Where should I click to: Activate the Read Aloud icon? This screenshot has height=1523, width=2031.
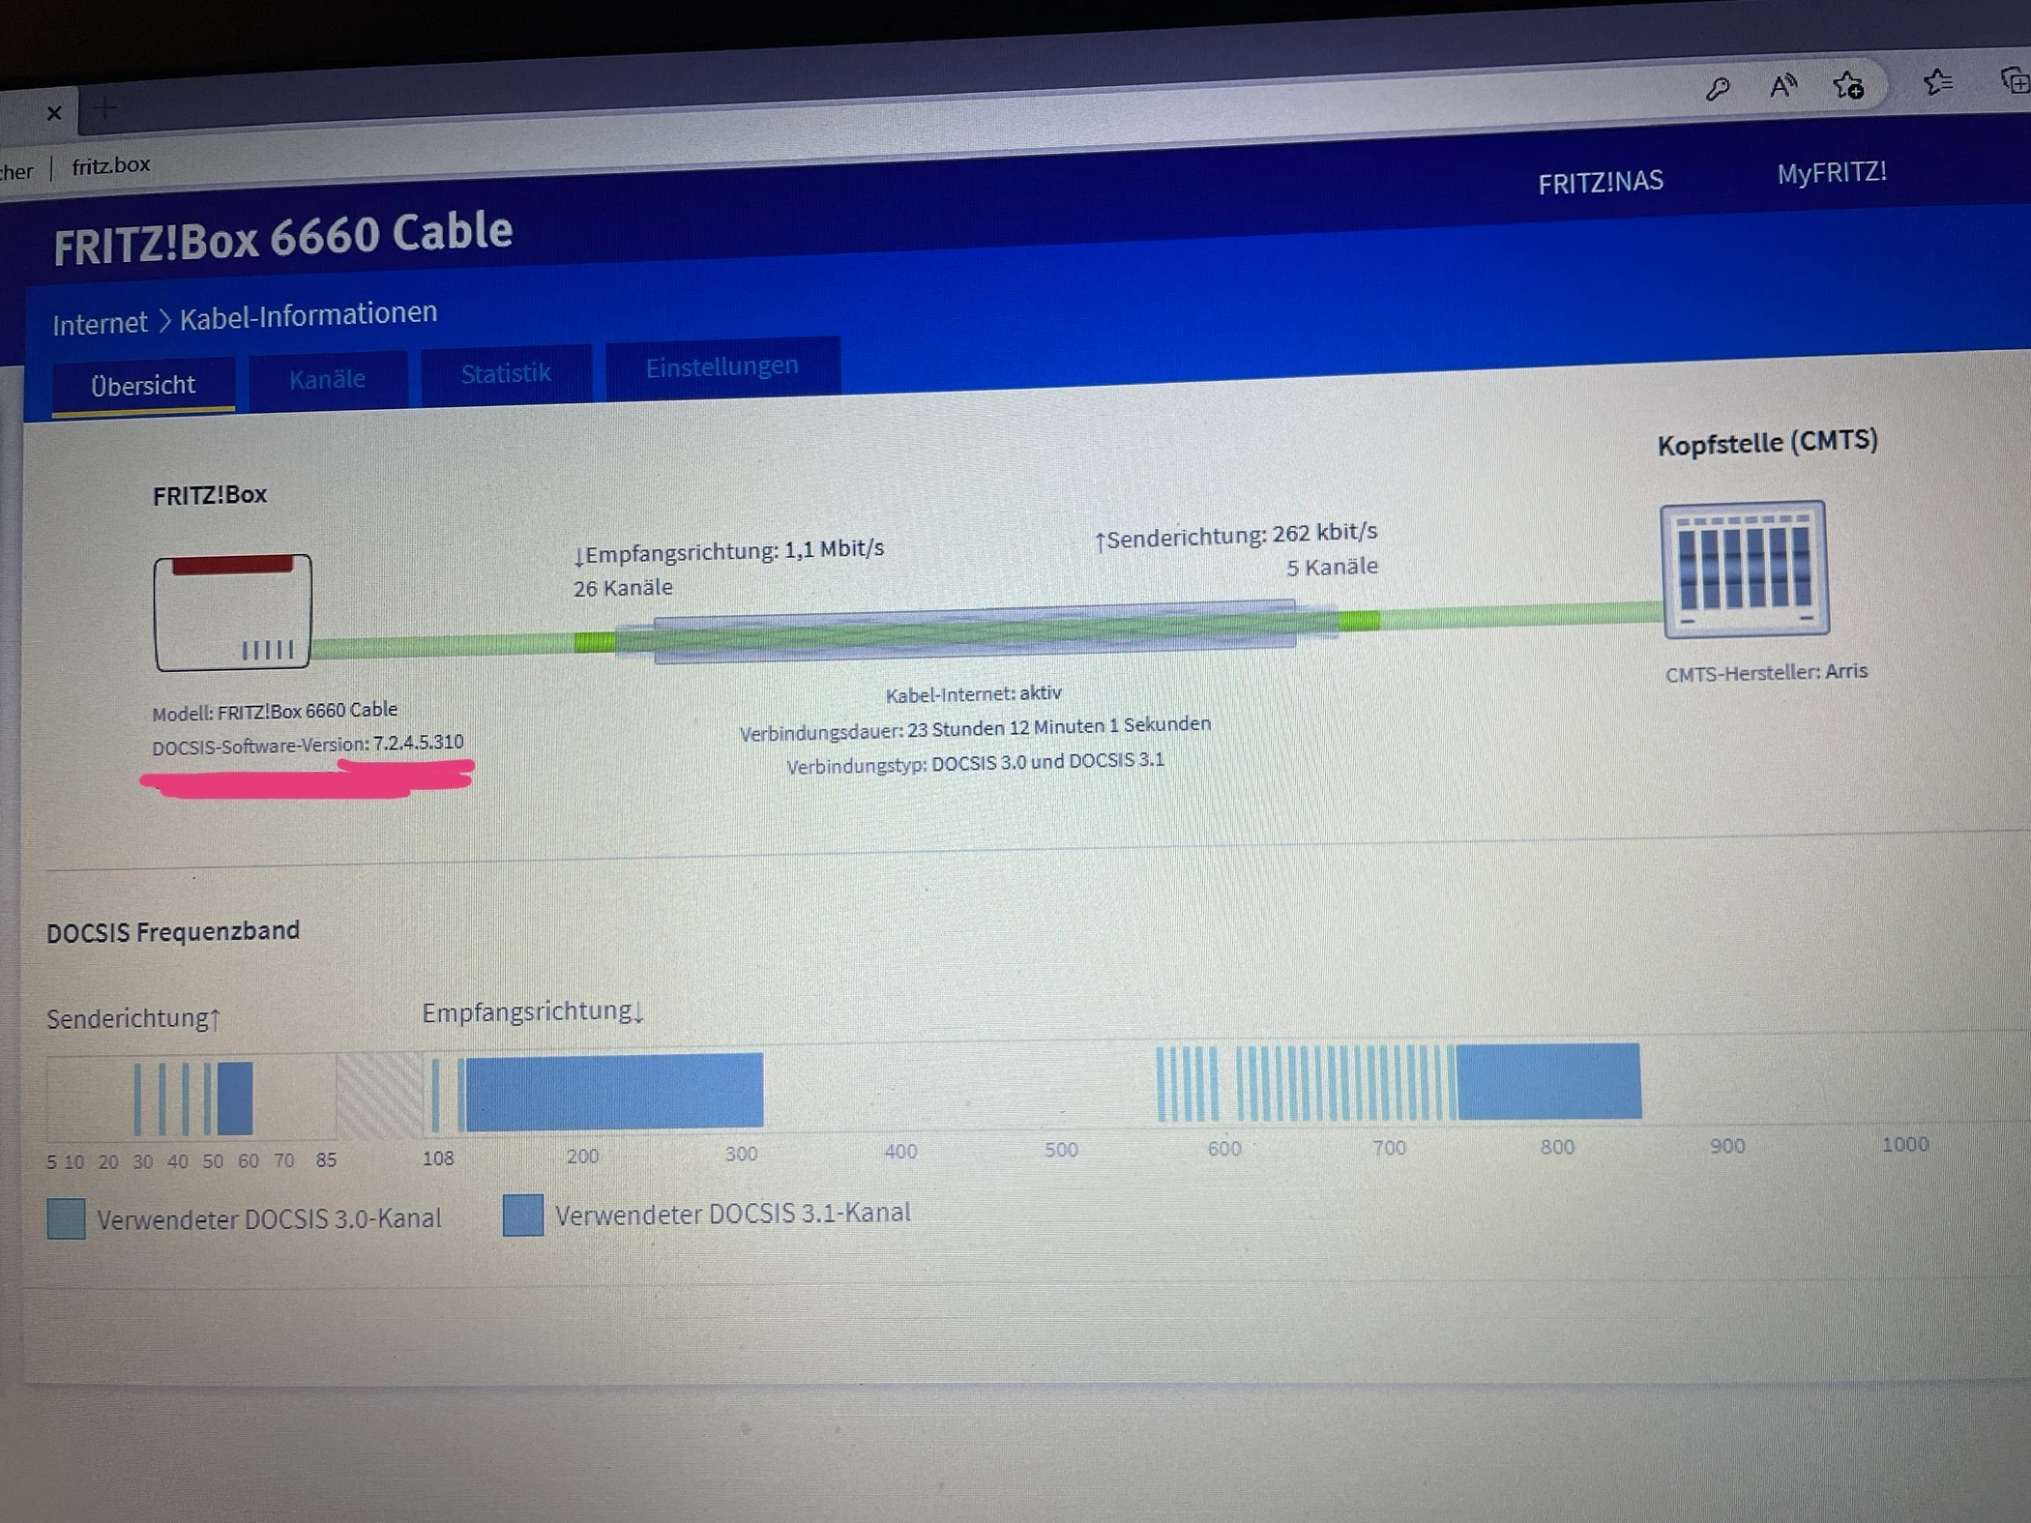tap(1782, 87)
